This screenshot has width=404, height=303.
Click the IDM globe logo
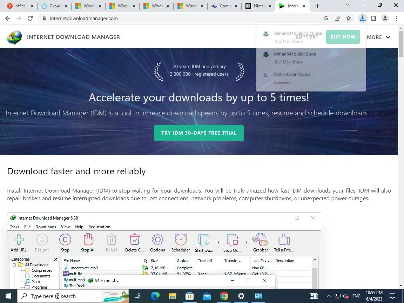(14, 37)
